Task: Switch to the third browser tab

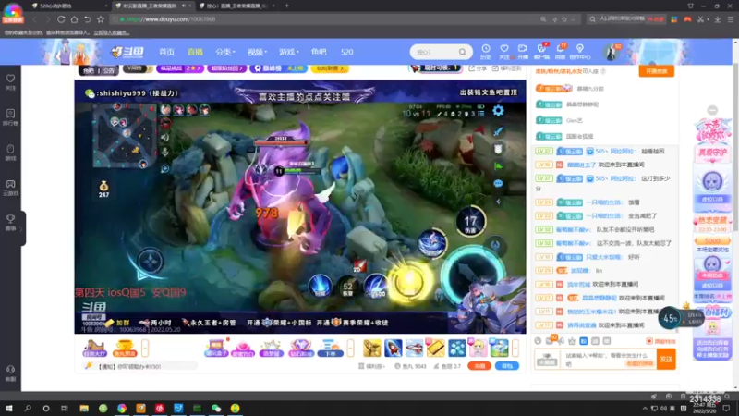Action: [x=236, y=6]
